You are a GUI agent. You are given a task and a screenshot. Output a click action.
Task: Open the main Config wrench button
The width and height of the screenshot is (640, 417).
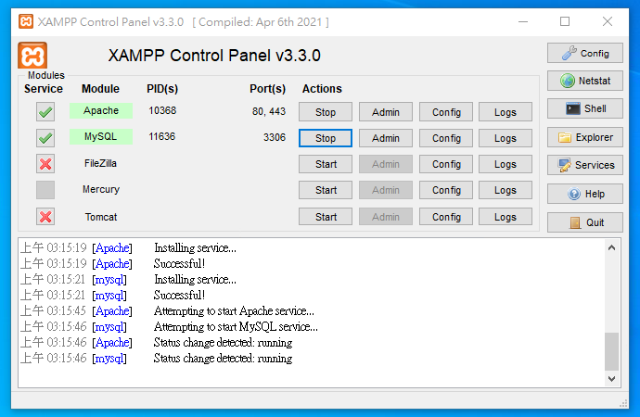click(584, 53)
